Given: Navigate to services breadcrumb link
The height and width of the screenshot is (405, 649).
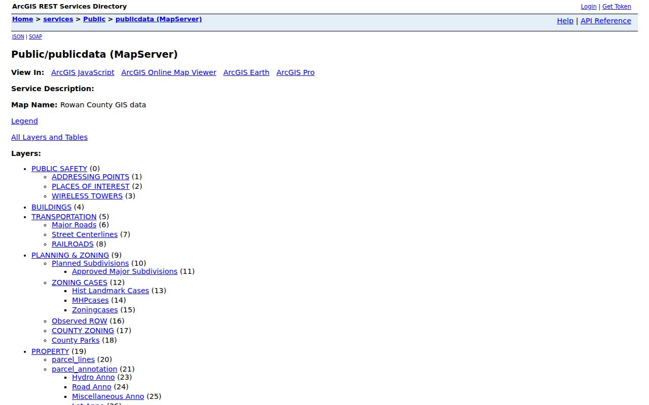Looking at the screenshot, I should [58, 19].
